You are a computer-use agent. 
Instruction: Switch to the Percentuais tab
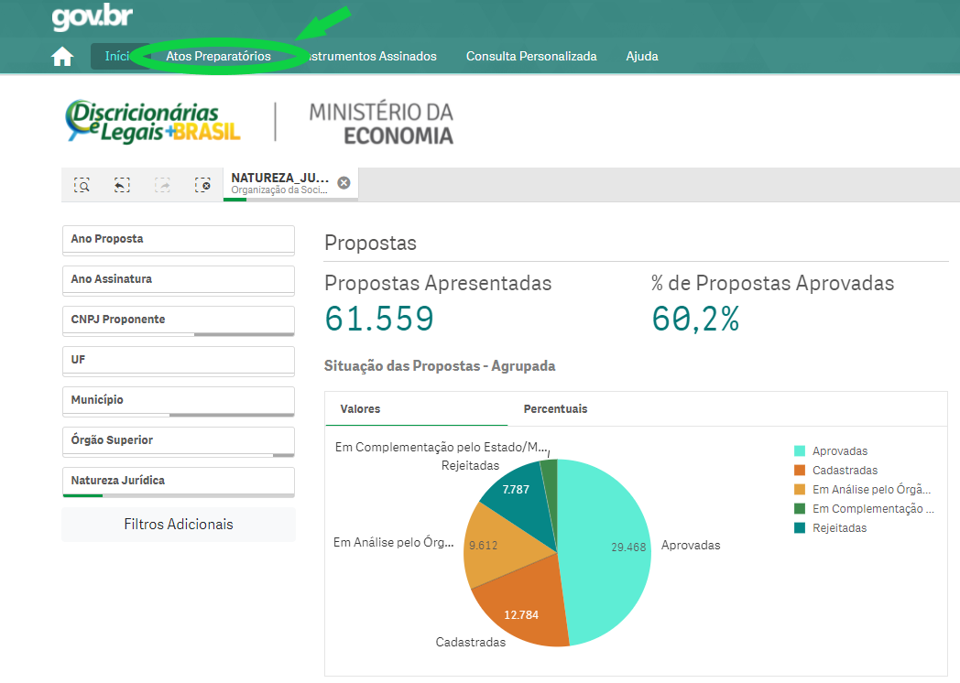tap(555, 409)
